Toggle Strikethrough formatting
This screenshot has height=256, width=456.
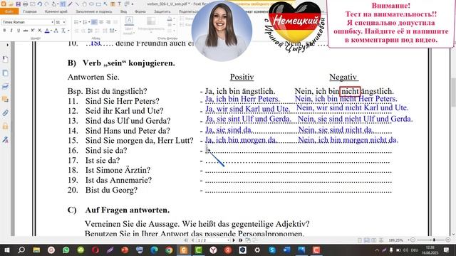(26, 31)
